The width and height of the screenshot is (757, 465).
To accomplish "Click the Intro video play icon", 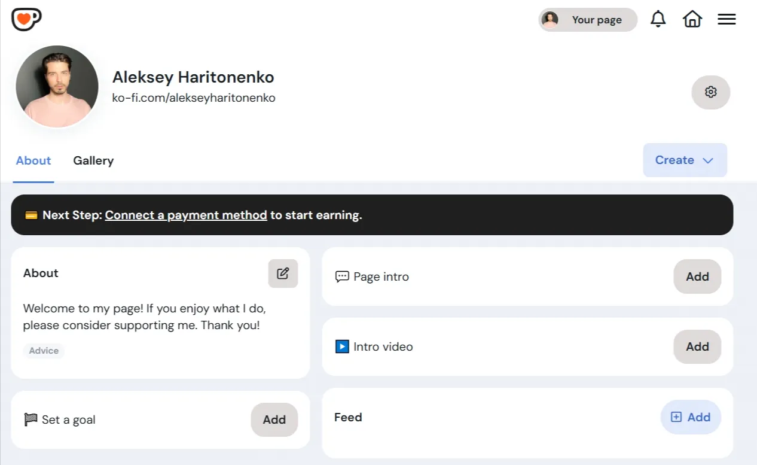I will (x=342, y=347).
